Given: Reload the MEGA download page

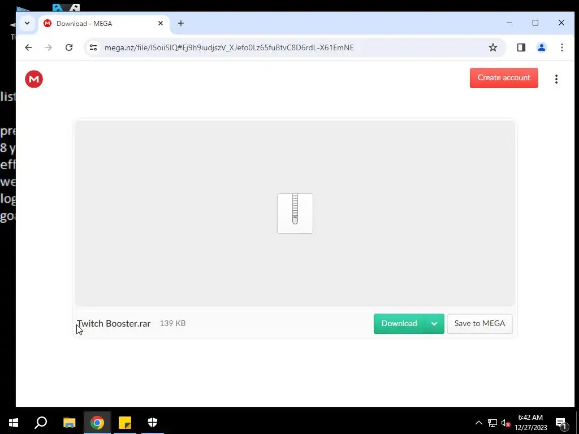Looking at the screenshot, I should pyautogui.click(x=69, y=47).
